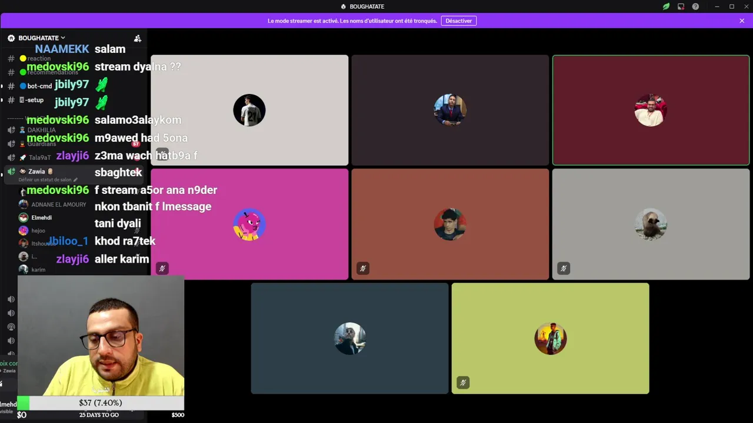Click the speaker icon next to Tala9aT
Viewport: 753px width, 423px height.
(x=11, y=157)
